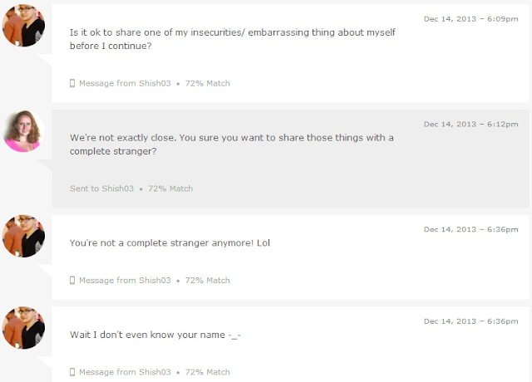Click Shish03's avatar next to the stranger anymore message
Image resolution: width=532 pixels, height=382 pixels.
(x=23, y=236)
